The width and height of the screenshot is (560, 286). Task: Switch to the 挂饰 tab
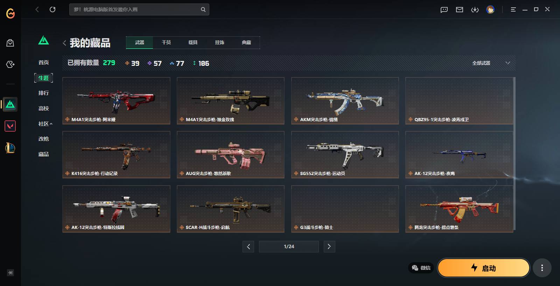219,42
